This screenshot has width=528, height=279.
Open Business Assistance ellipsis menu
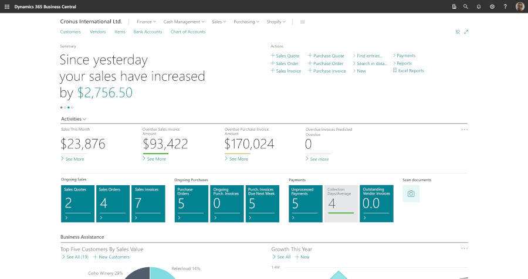point(465,249)
